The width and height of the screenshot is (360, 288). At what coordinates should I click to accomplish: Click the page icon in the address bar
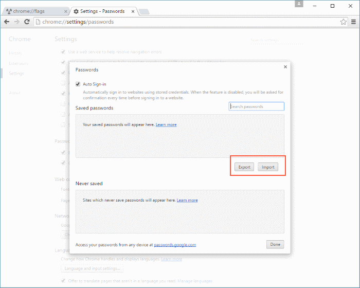pos(38,22)
